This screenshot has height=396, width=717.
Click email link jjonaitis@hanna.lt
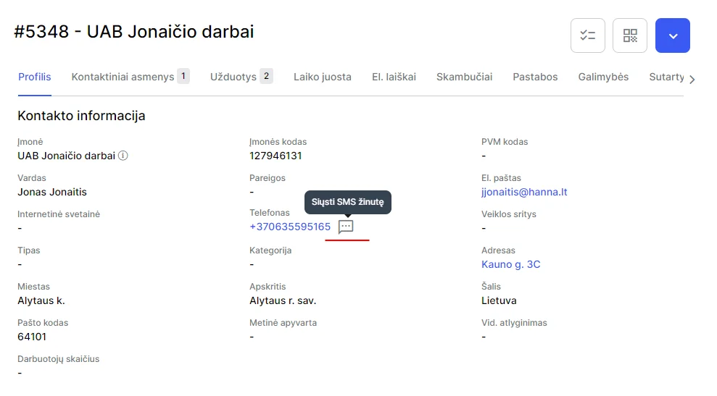pyautogui.click(x=524, y=192)
